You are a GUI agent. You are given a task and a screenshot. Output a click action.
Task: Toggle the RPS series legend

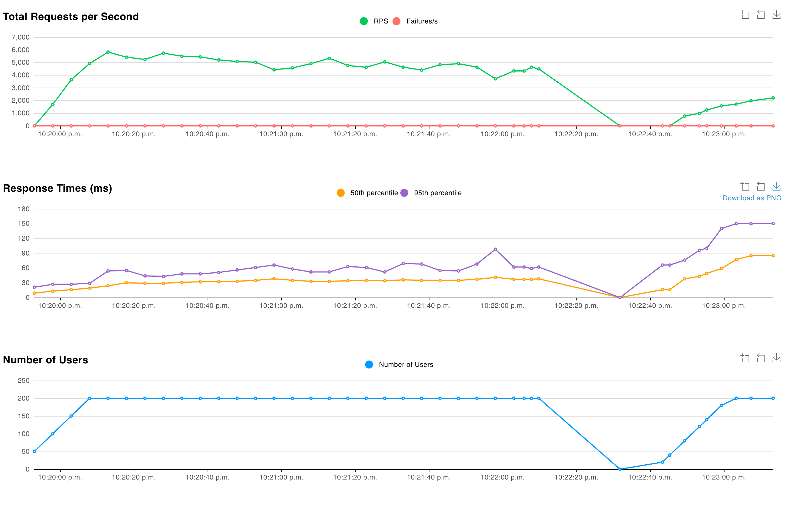point(374,21)
